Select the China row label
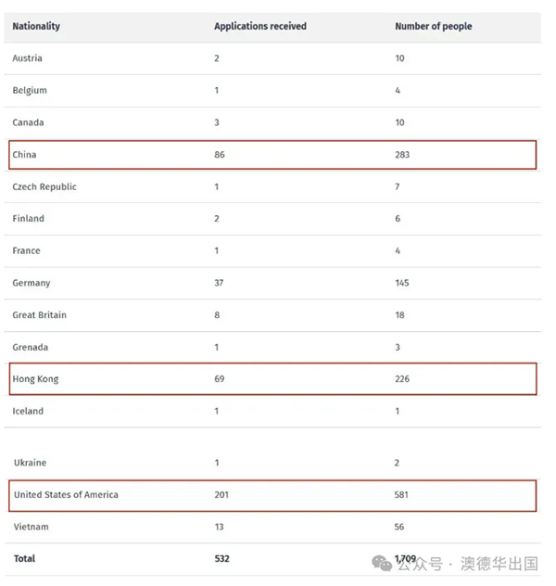 [25, 155]
